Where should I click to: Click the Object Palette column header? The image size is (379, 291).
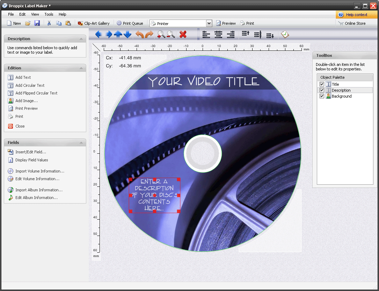(x=345, y=77)
